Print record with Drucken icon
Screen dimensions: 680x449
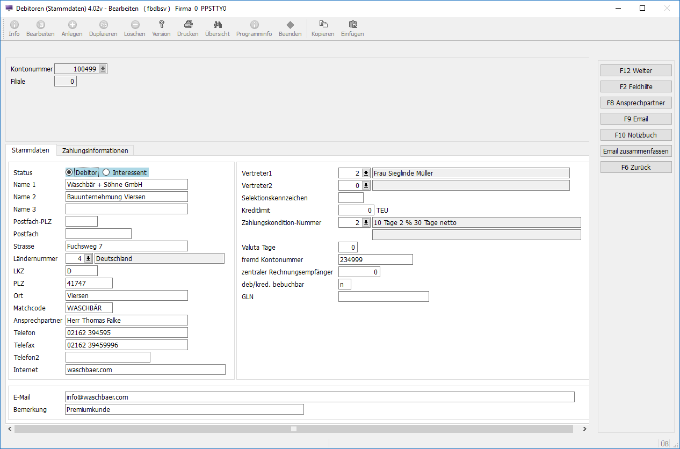[x=188, y=25]
